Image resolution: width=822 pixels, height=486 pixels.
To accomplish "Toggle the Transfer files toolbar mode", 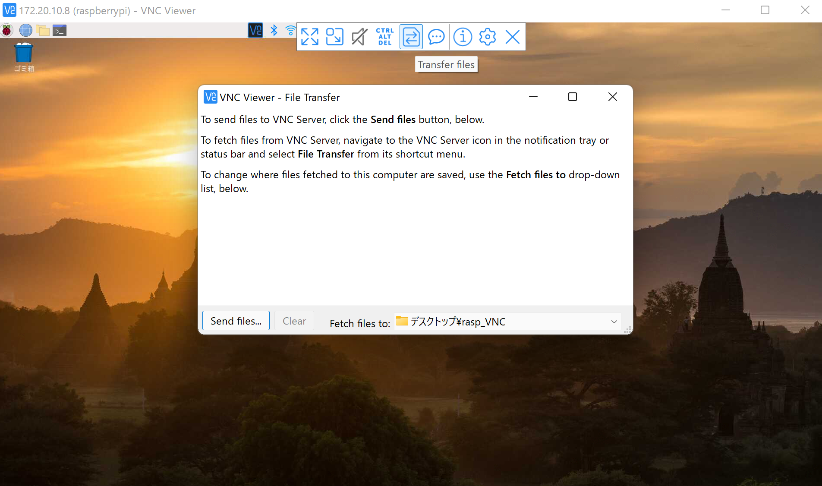I will coord(410,37).
